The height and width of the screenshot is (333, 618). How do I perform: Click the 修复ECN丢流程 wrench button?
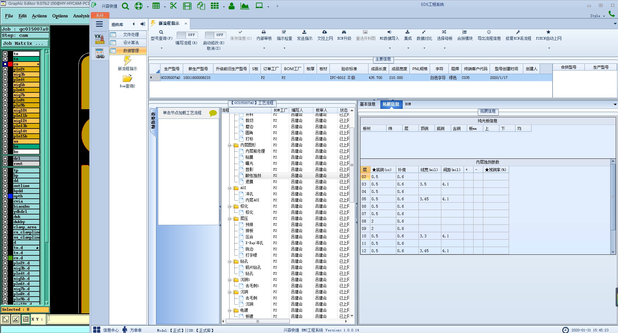518,35
